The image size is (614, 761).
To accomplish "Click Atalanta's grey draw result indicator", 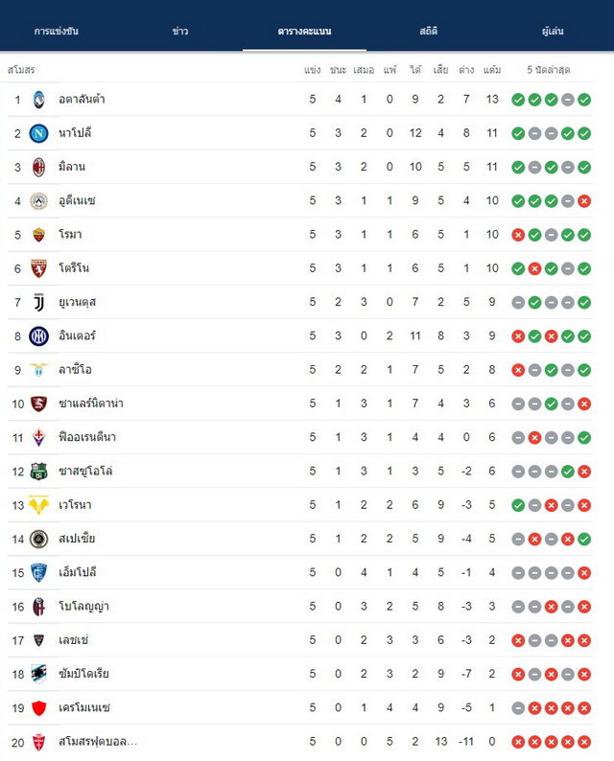I will point(568,100).
